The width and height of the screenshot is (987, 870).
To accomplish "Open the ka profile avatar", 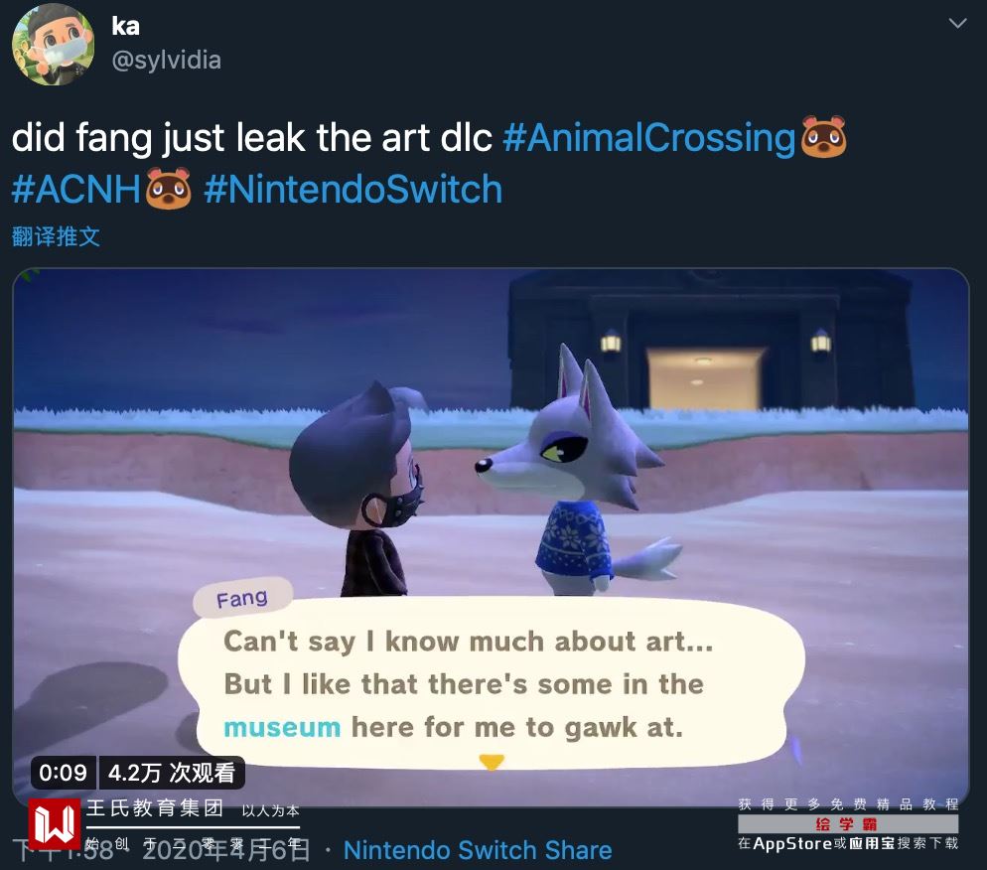I will 54,44.
